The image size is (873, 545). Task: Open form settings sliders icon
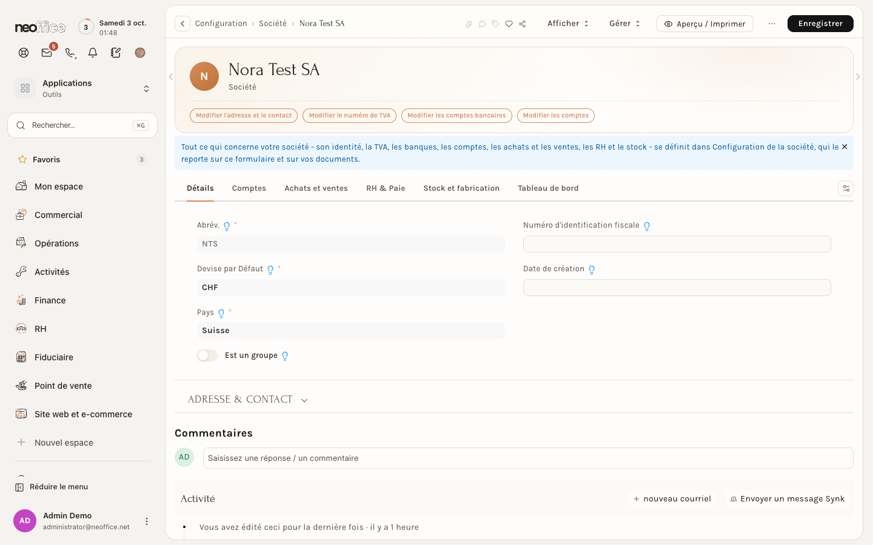(846, 188)
